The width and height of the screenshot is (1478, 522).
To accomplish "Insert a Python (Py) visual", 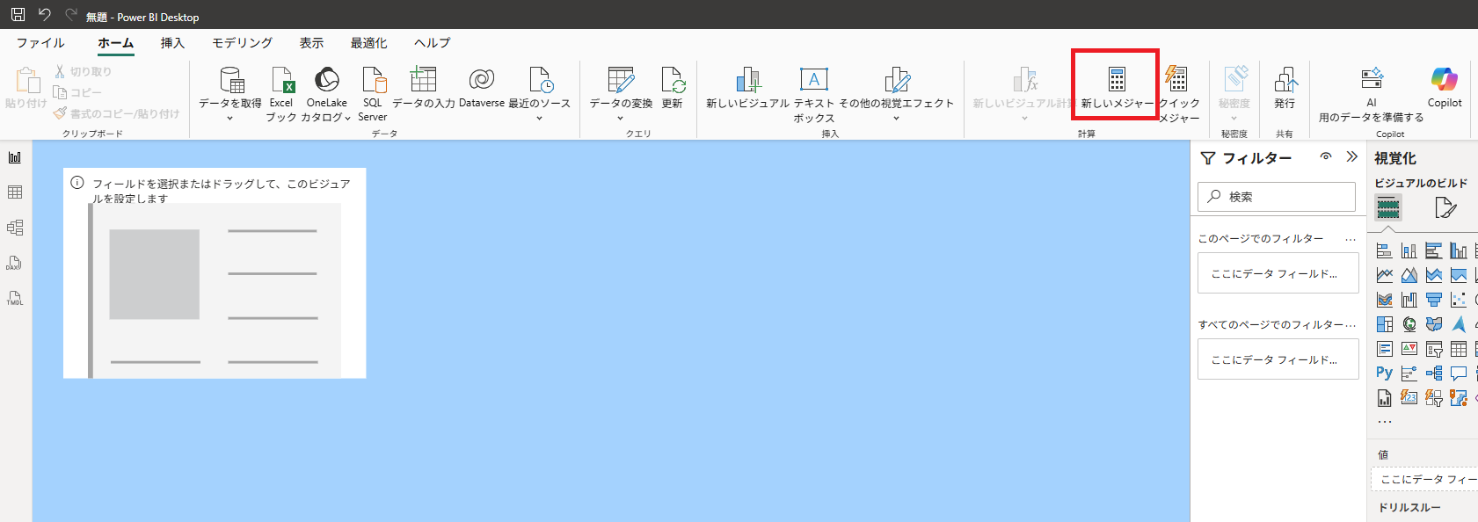I will 1385,373.
